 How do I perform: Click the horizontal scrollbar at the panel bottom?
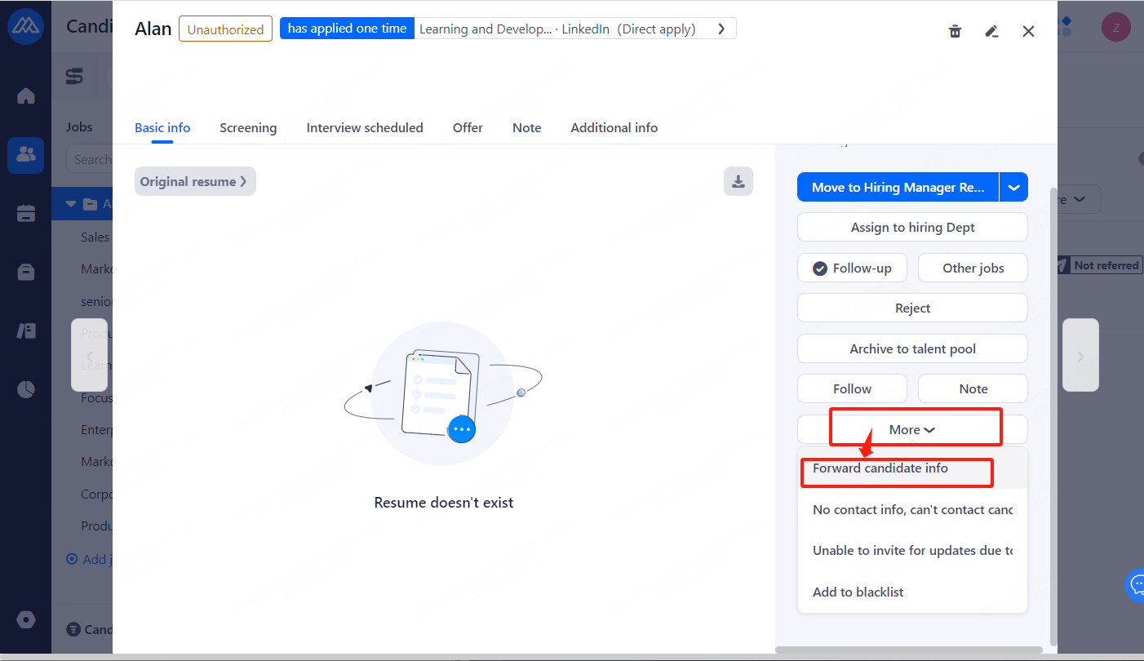[908, 650]
